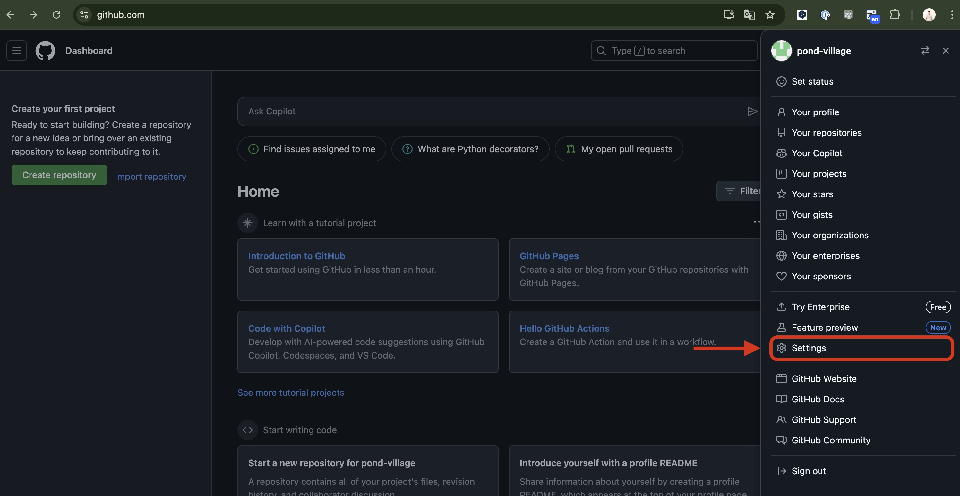Send the Copilot prompt using the paper plane icon
This screenshot has height=496, width=960.
point(752,111)
